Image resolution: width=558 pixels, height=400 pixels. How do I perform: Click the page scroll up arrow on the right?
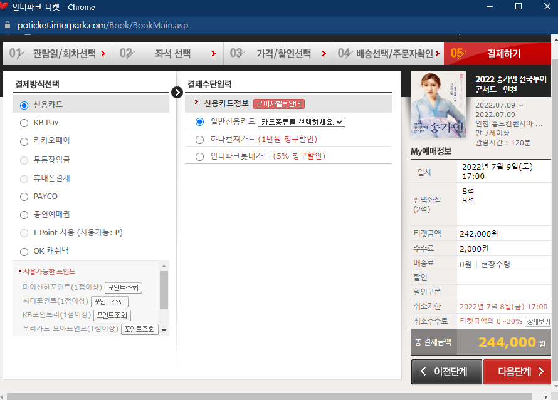[x=555, y=39]
